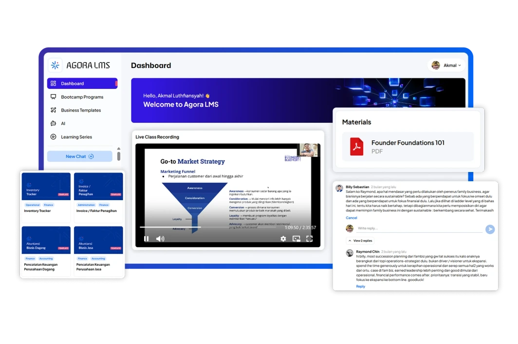
Task: Select Dashboard in the sidebar menu
Action: point(72,84)
